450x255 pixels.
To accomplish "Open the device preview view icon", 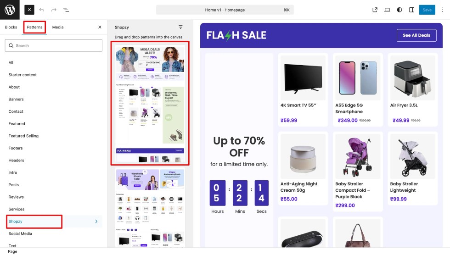I will click(x=387, y=10).
